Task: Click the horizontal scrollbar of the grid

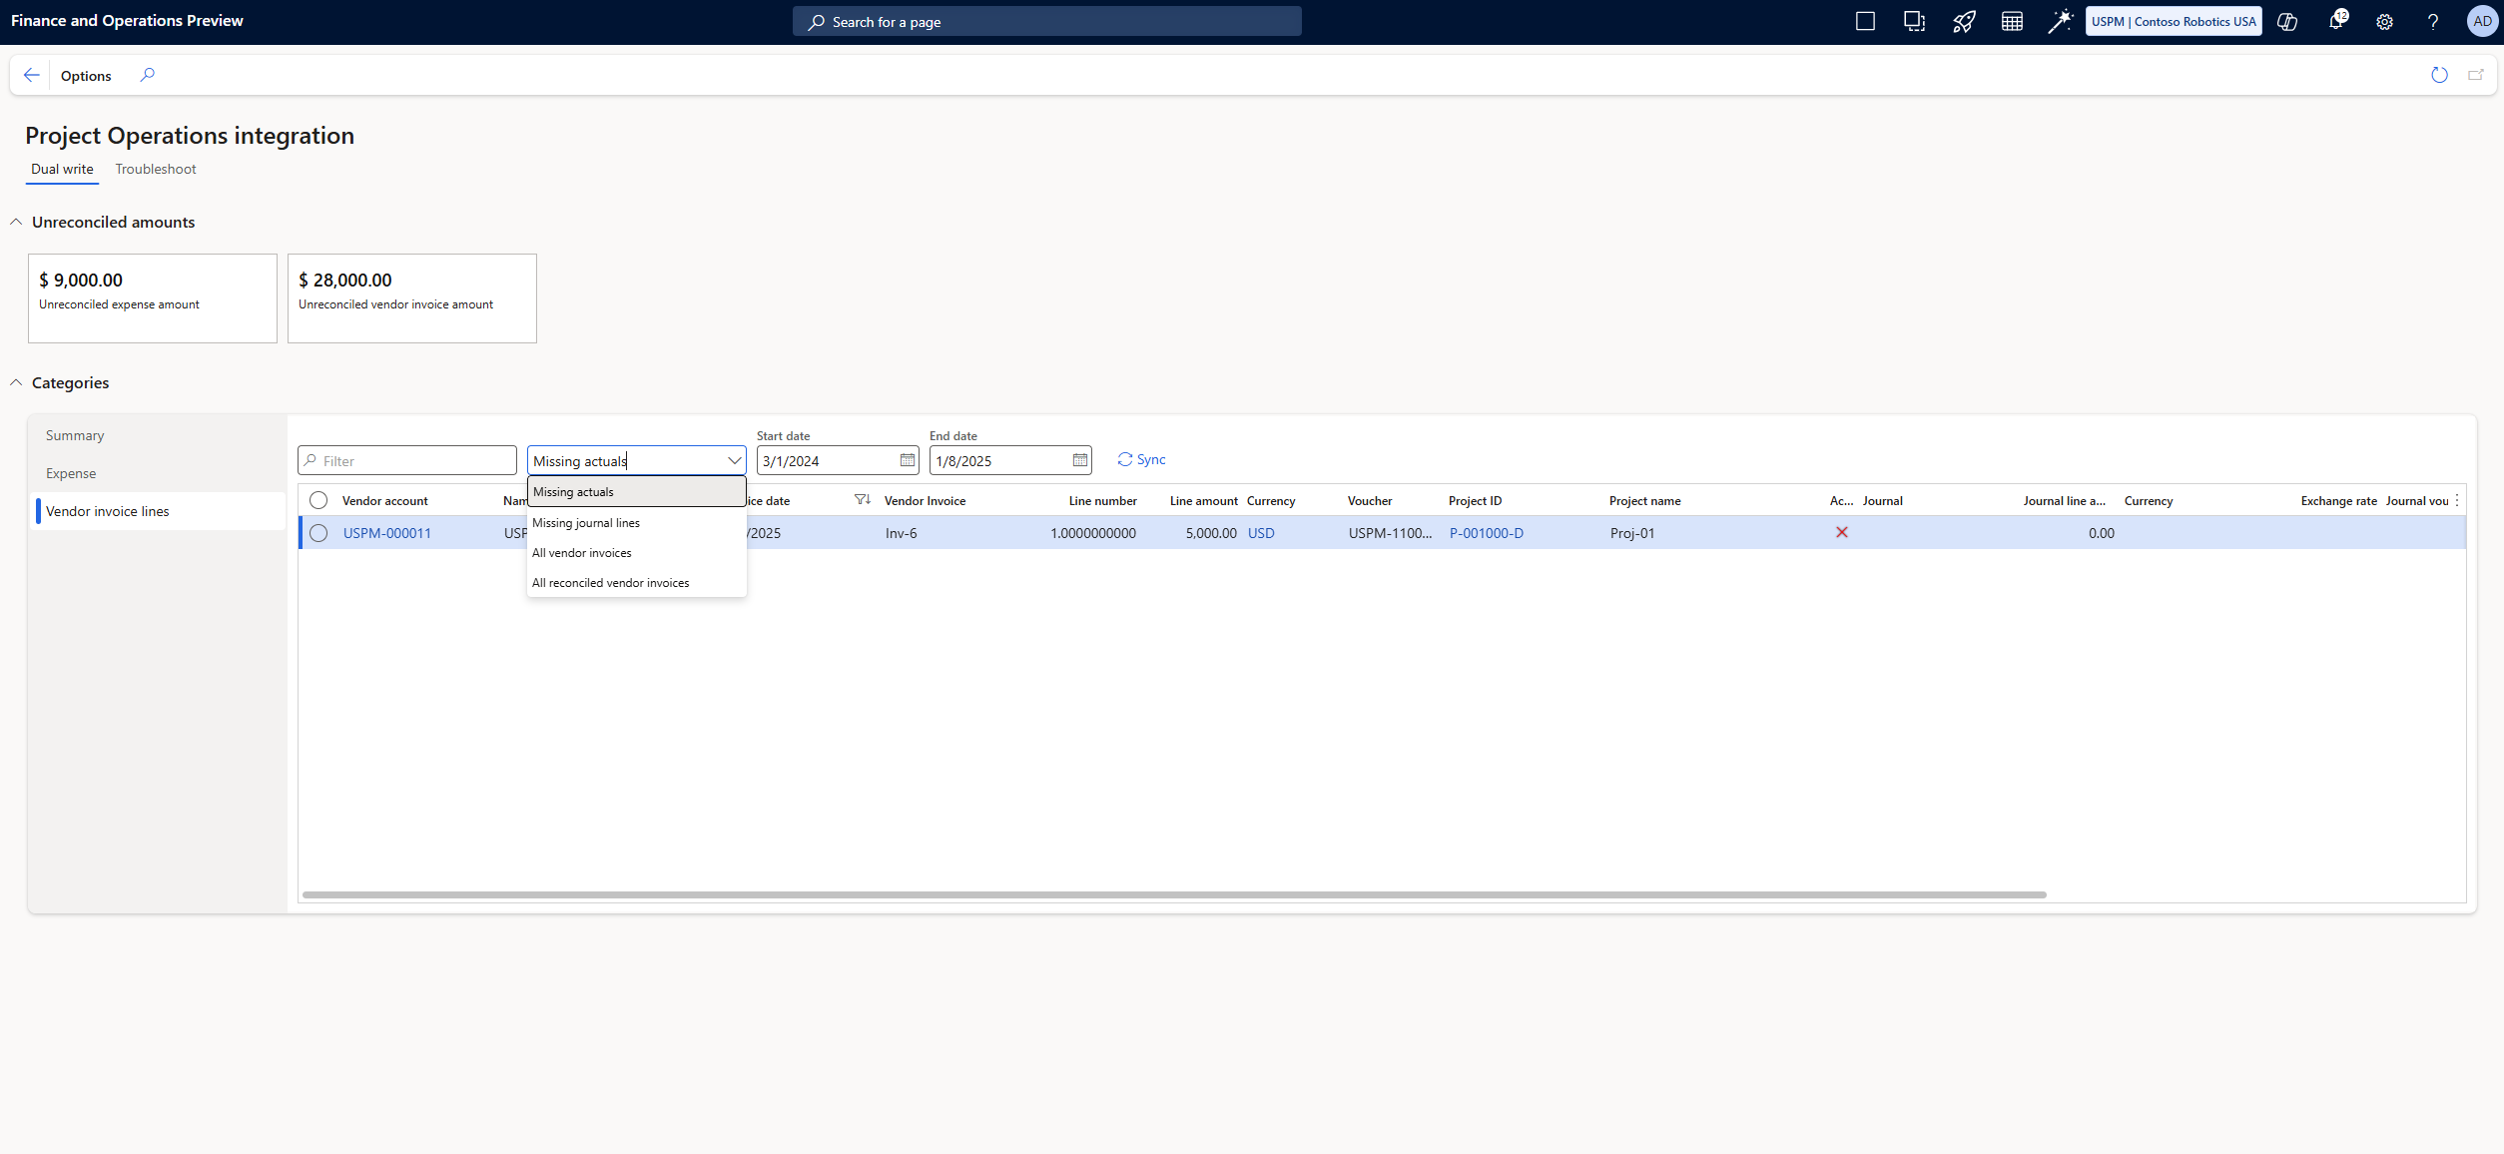Action: click(x=1174, y=894)
